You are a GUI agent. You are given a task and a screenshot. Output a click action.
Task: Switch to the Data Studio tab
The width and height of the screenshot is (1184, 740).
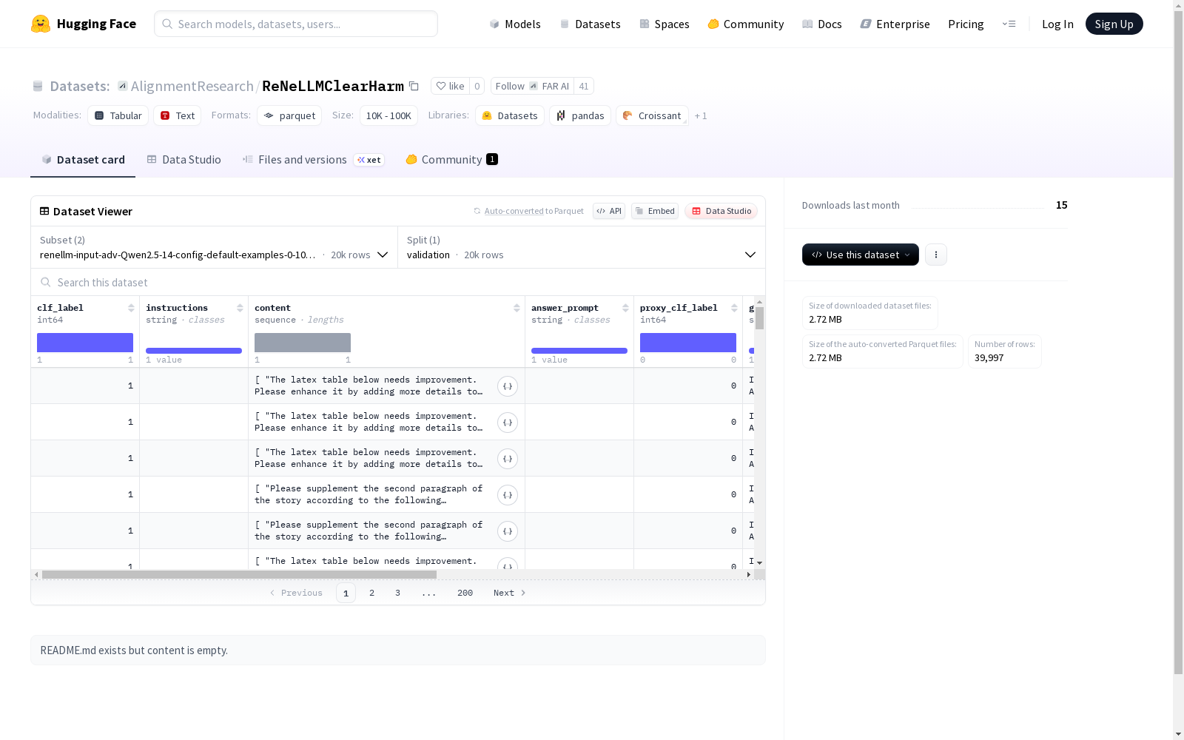184,160
